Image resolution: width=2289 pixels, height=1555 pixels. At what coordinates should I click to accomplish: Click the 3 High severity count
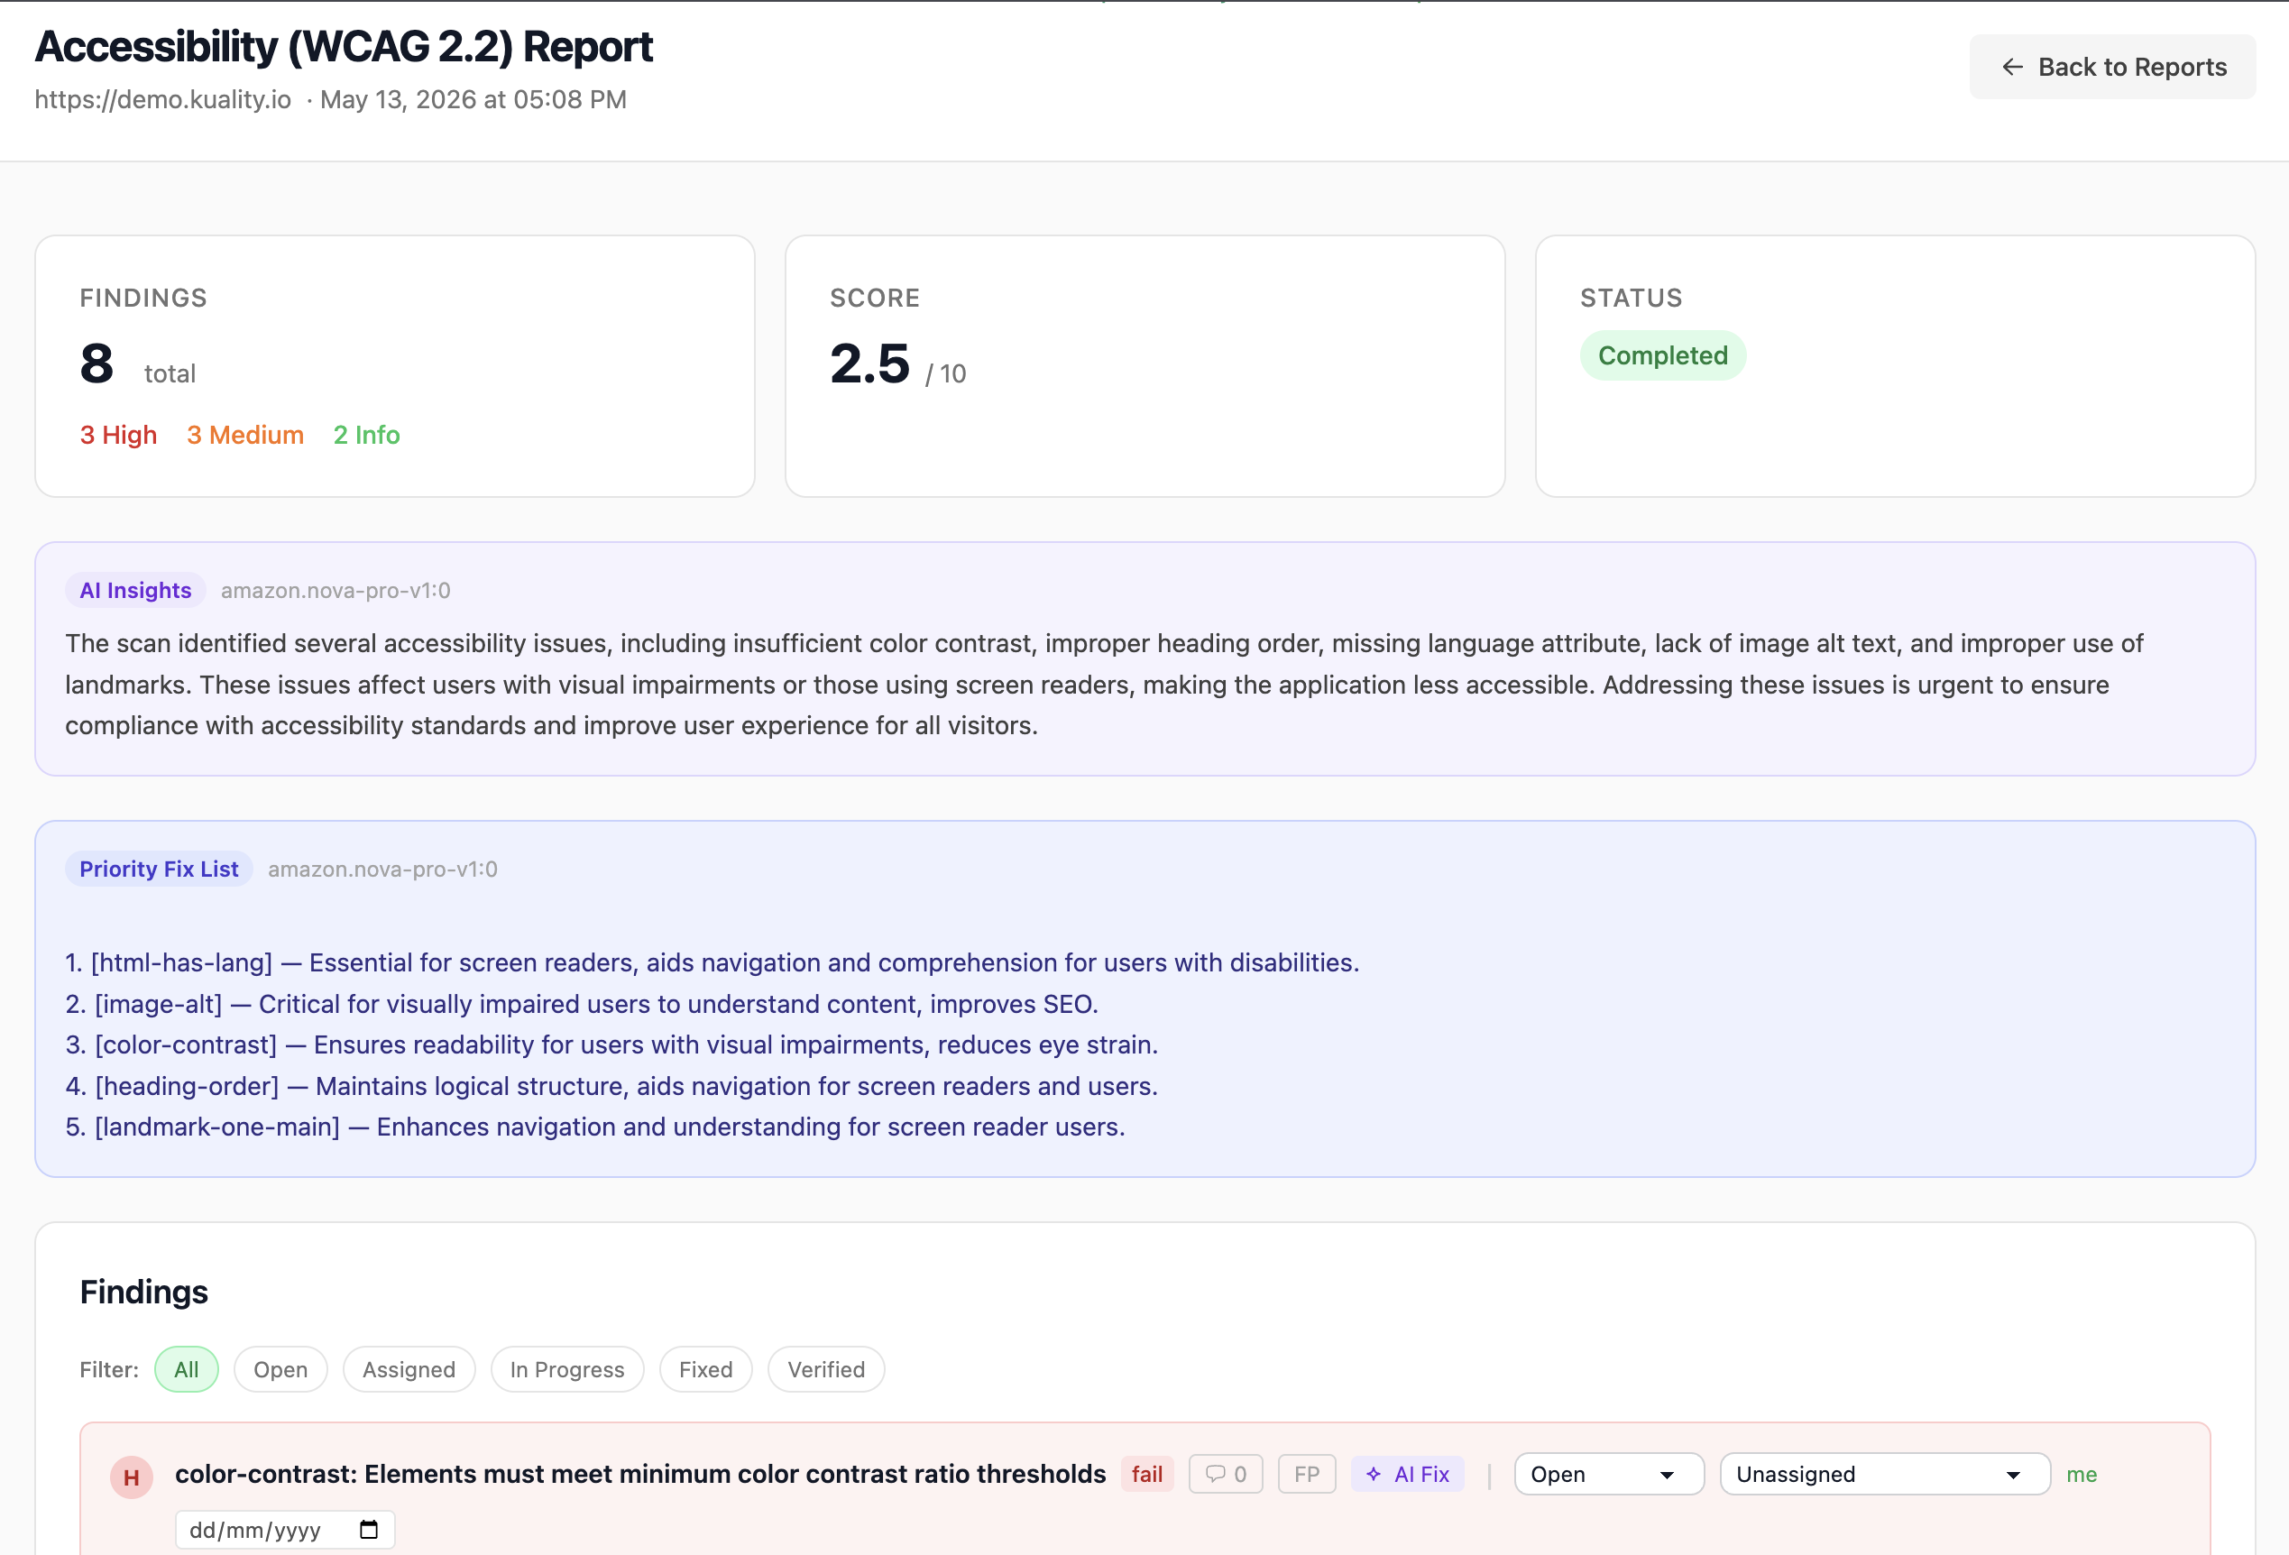click(x=118, y=434)
